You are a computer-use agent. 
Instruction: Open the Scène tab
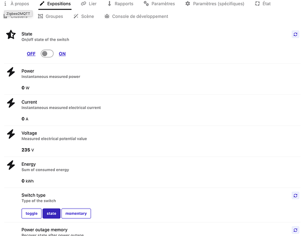tap(84, 17)
